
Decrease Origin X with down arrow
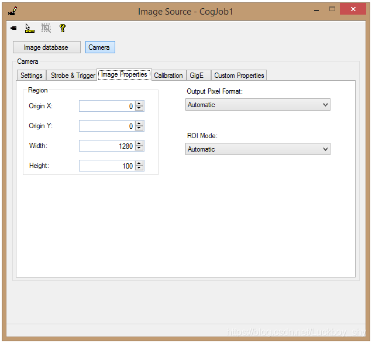[139, 108]
